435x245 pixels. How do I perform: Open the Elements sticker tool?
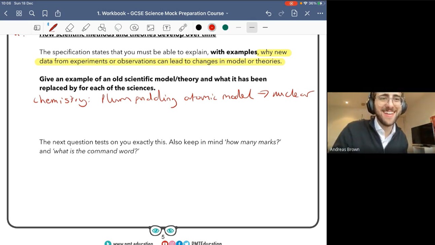[134, 27]
